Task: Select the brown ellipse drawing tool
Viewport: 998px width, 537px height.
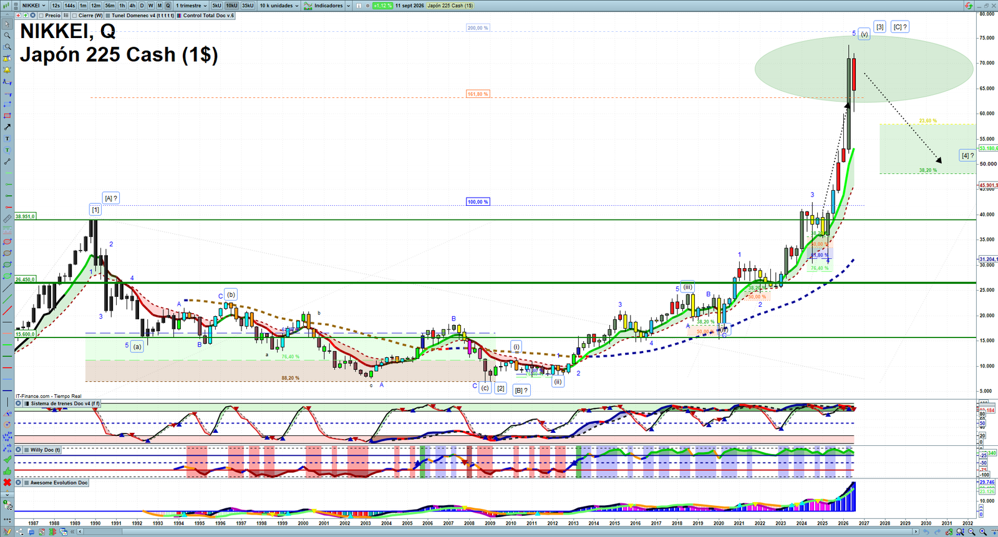Action: click(7, 253)
